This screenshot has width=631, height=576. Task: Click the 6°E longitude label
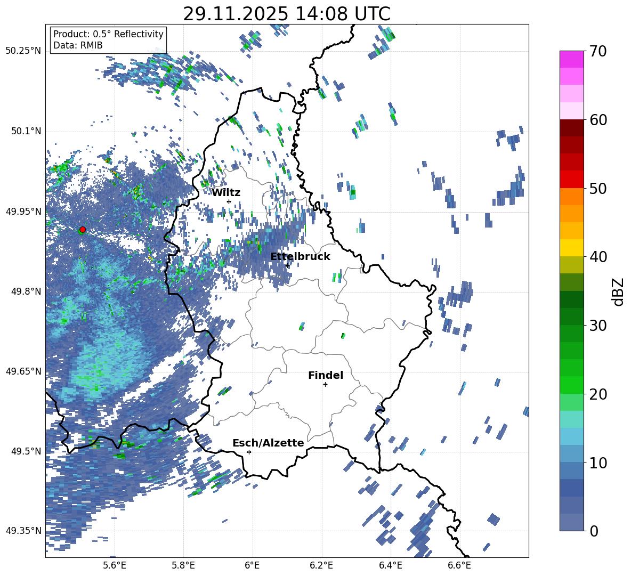252,565
